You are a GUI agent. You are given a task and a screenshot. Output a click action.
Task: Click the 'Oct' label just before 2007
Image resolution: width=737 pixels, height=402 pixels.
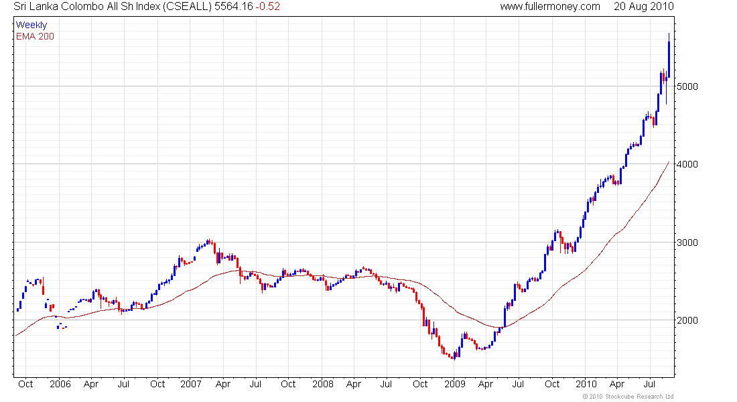coord(157,384)
